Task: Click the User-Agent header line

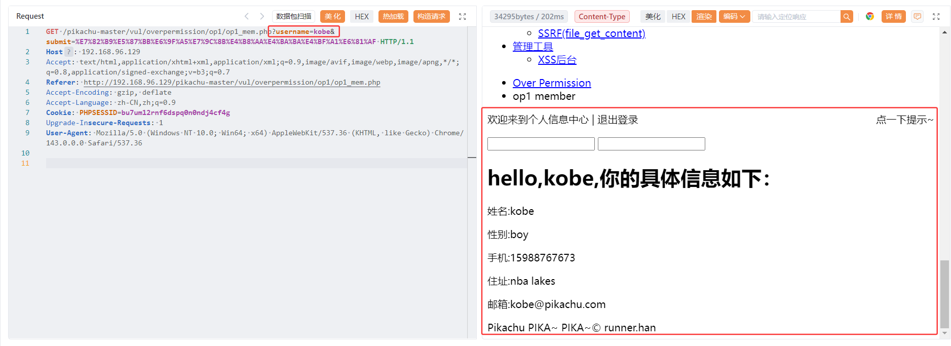Action: point(255,138)
